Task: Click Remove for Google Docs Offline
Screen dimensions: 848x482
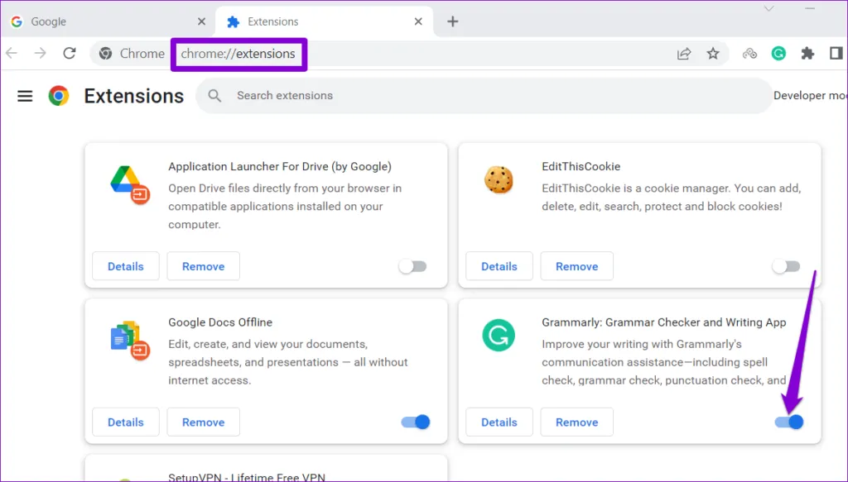Action: pos(203,422)
